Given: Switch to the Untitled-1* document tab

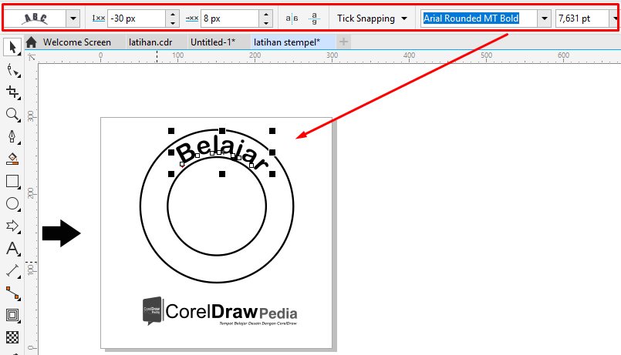Looking at the screenshot, I should (213, 42).
